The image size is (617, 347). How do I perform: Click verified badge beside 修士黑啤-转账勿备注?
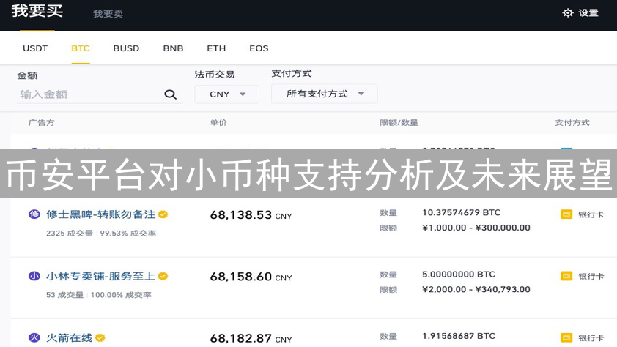(x=163, y=214)
